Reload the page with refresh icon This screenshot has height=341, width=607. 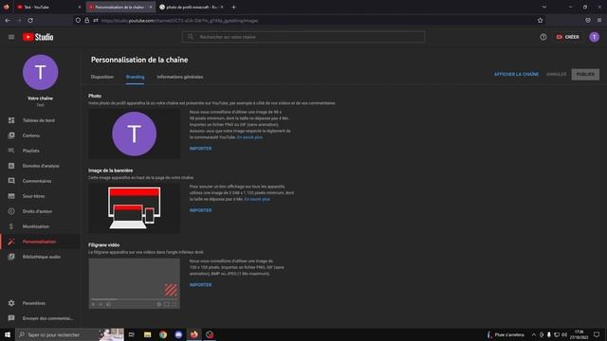[30, 21]
